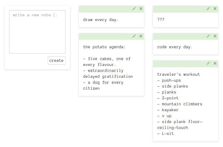Edit the 'code every day.' note
223x147 pixels.
click(x=208, y=36)
